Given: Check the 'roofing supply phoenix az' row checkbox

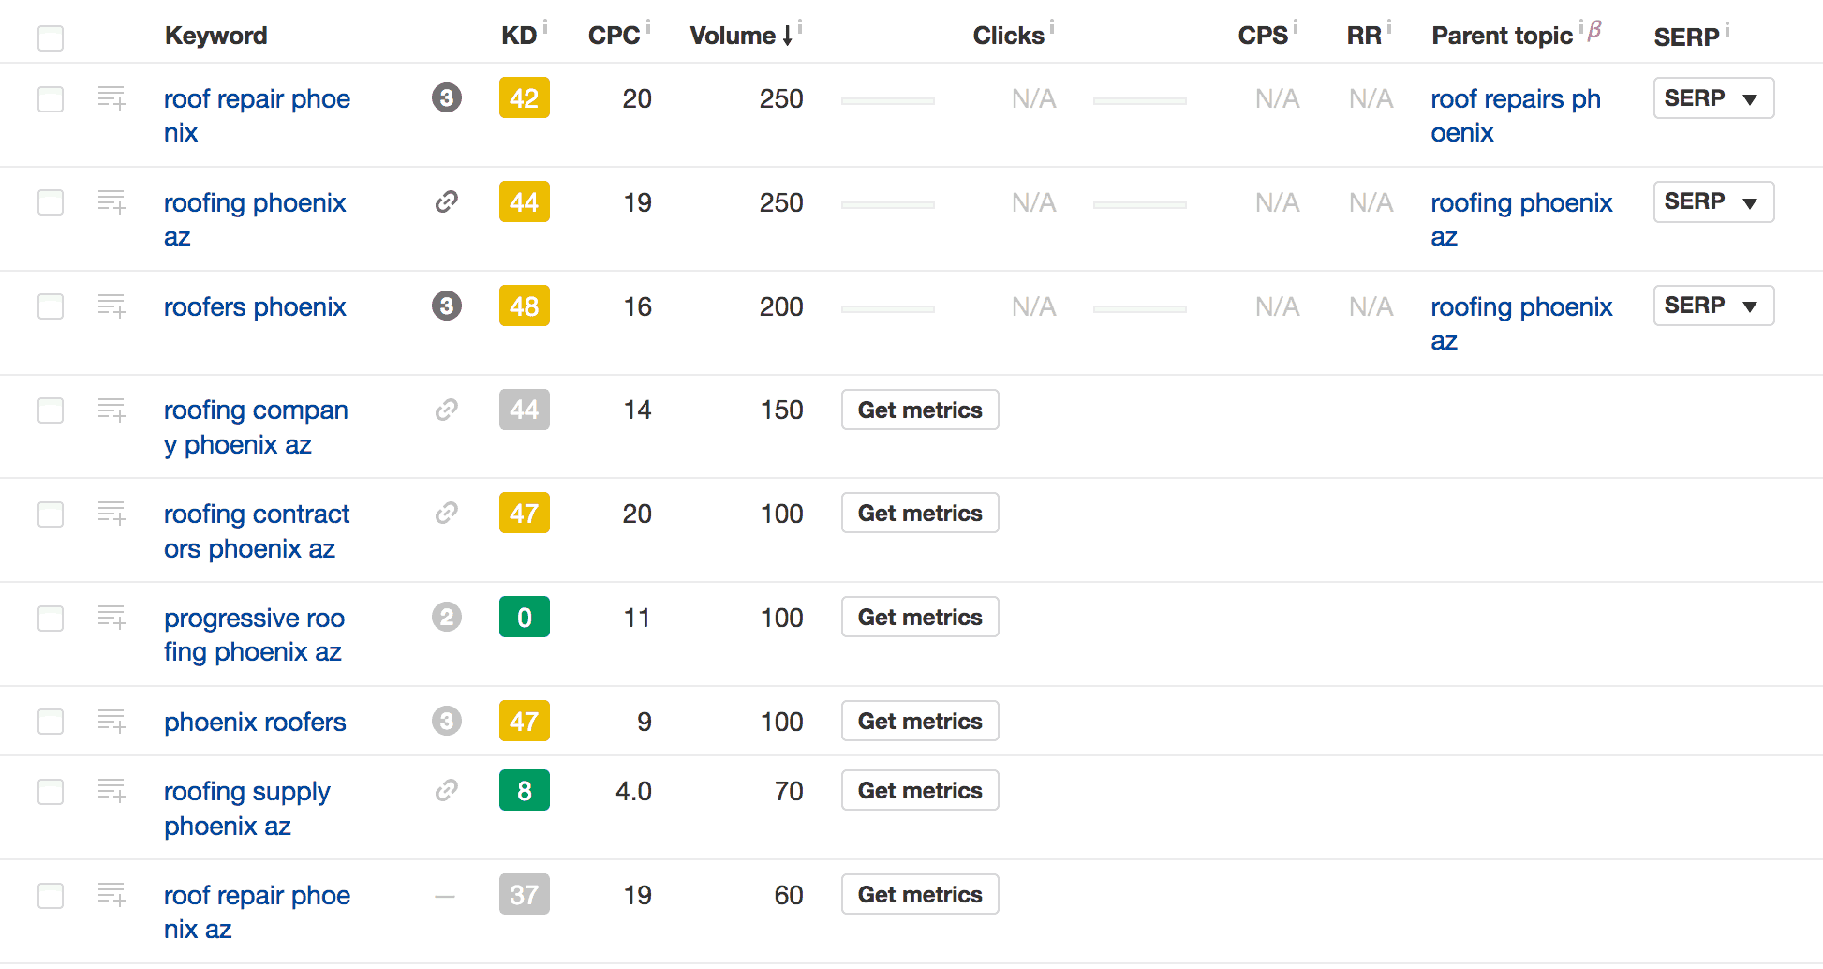Looking at the screenshot, I should [51, 791].
